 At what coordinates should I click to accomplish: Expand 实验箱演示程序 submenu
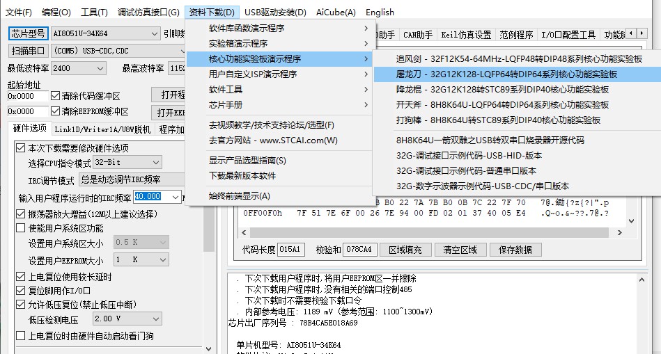point(279,43)
